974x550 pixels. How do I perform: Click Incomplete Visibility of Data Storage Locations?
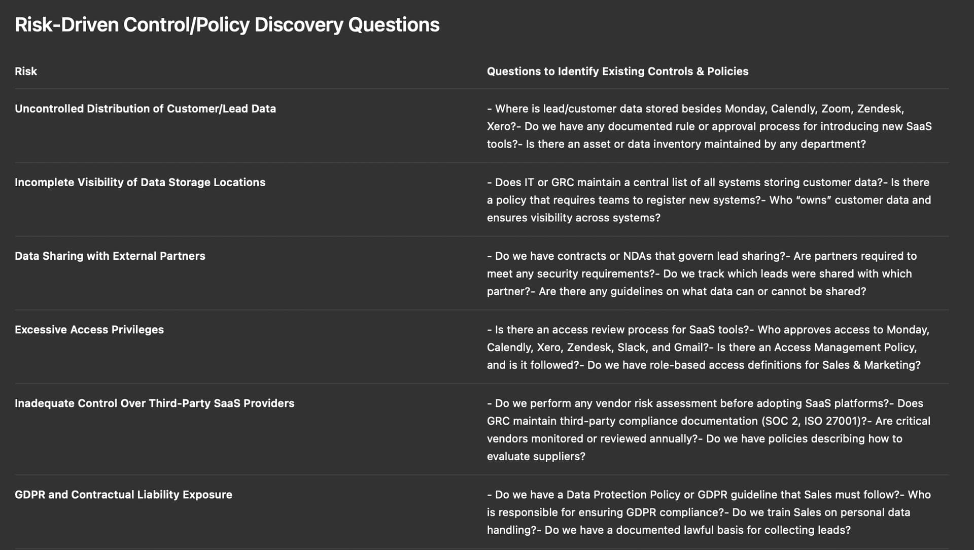[x=140, y=182]
